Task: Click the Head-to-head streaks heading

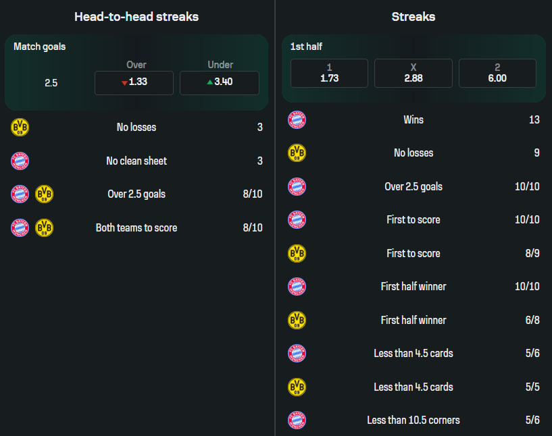Action: [136, 17]
